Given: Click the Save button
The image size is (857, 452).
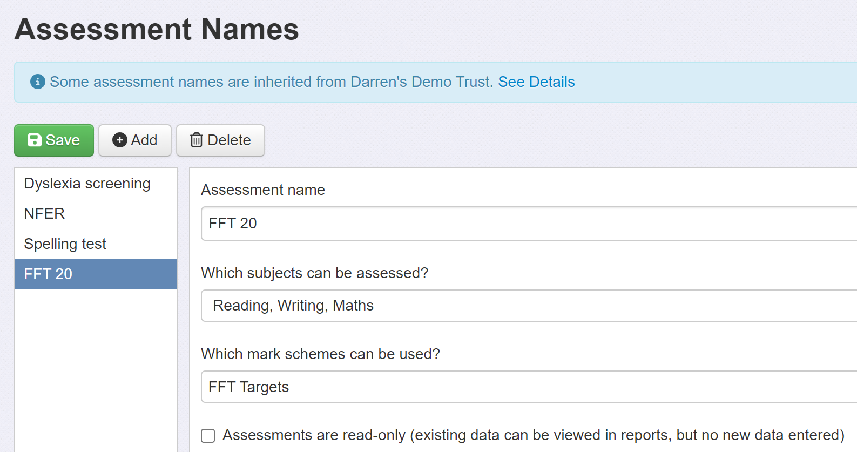Looking at the screenshot, I should point(54,140).
